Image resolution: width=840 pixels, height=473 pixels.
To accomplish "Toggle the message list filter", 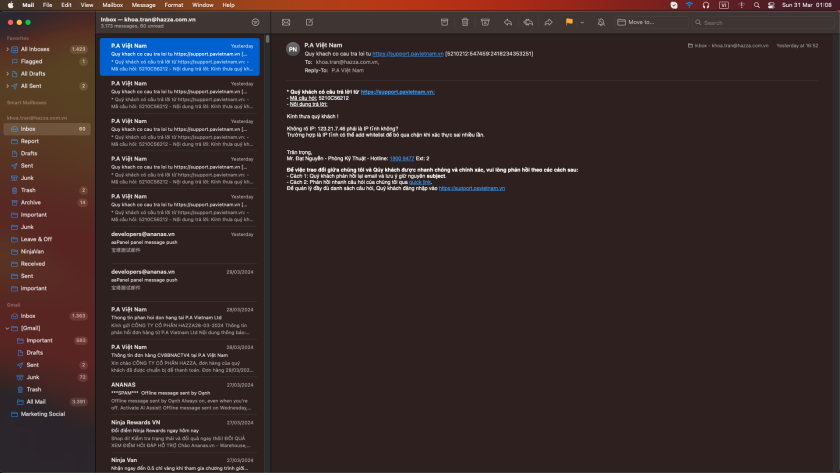I will pos(255,22).
